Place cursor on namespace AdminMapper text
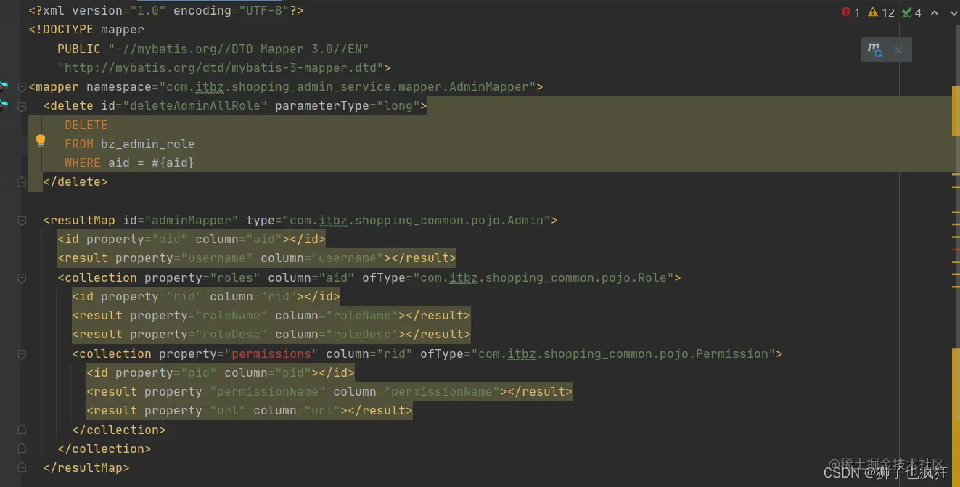Viewport: 960px width, 487px height. click(489, 87)
